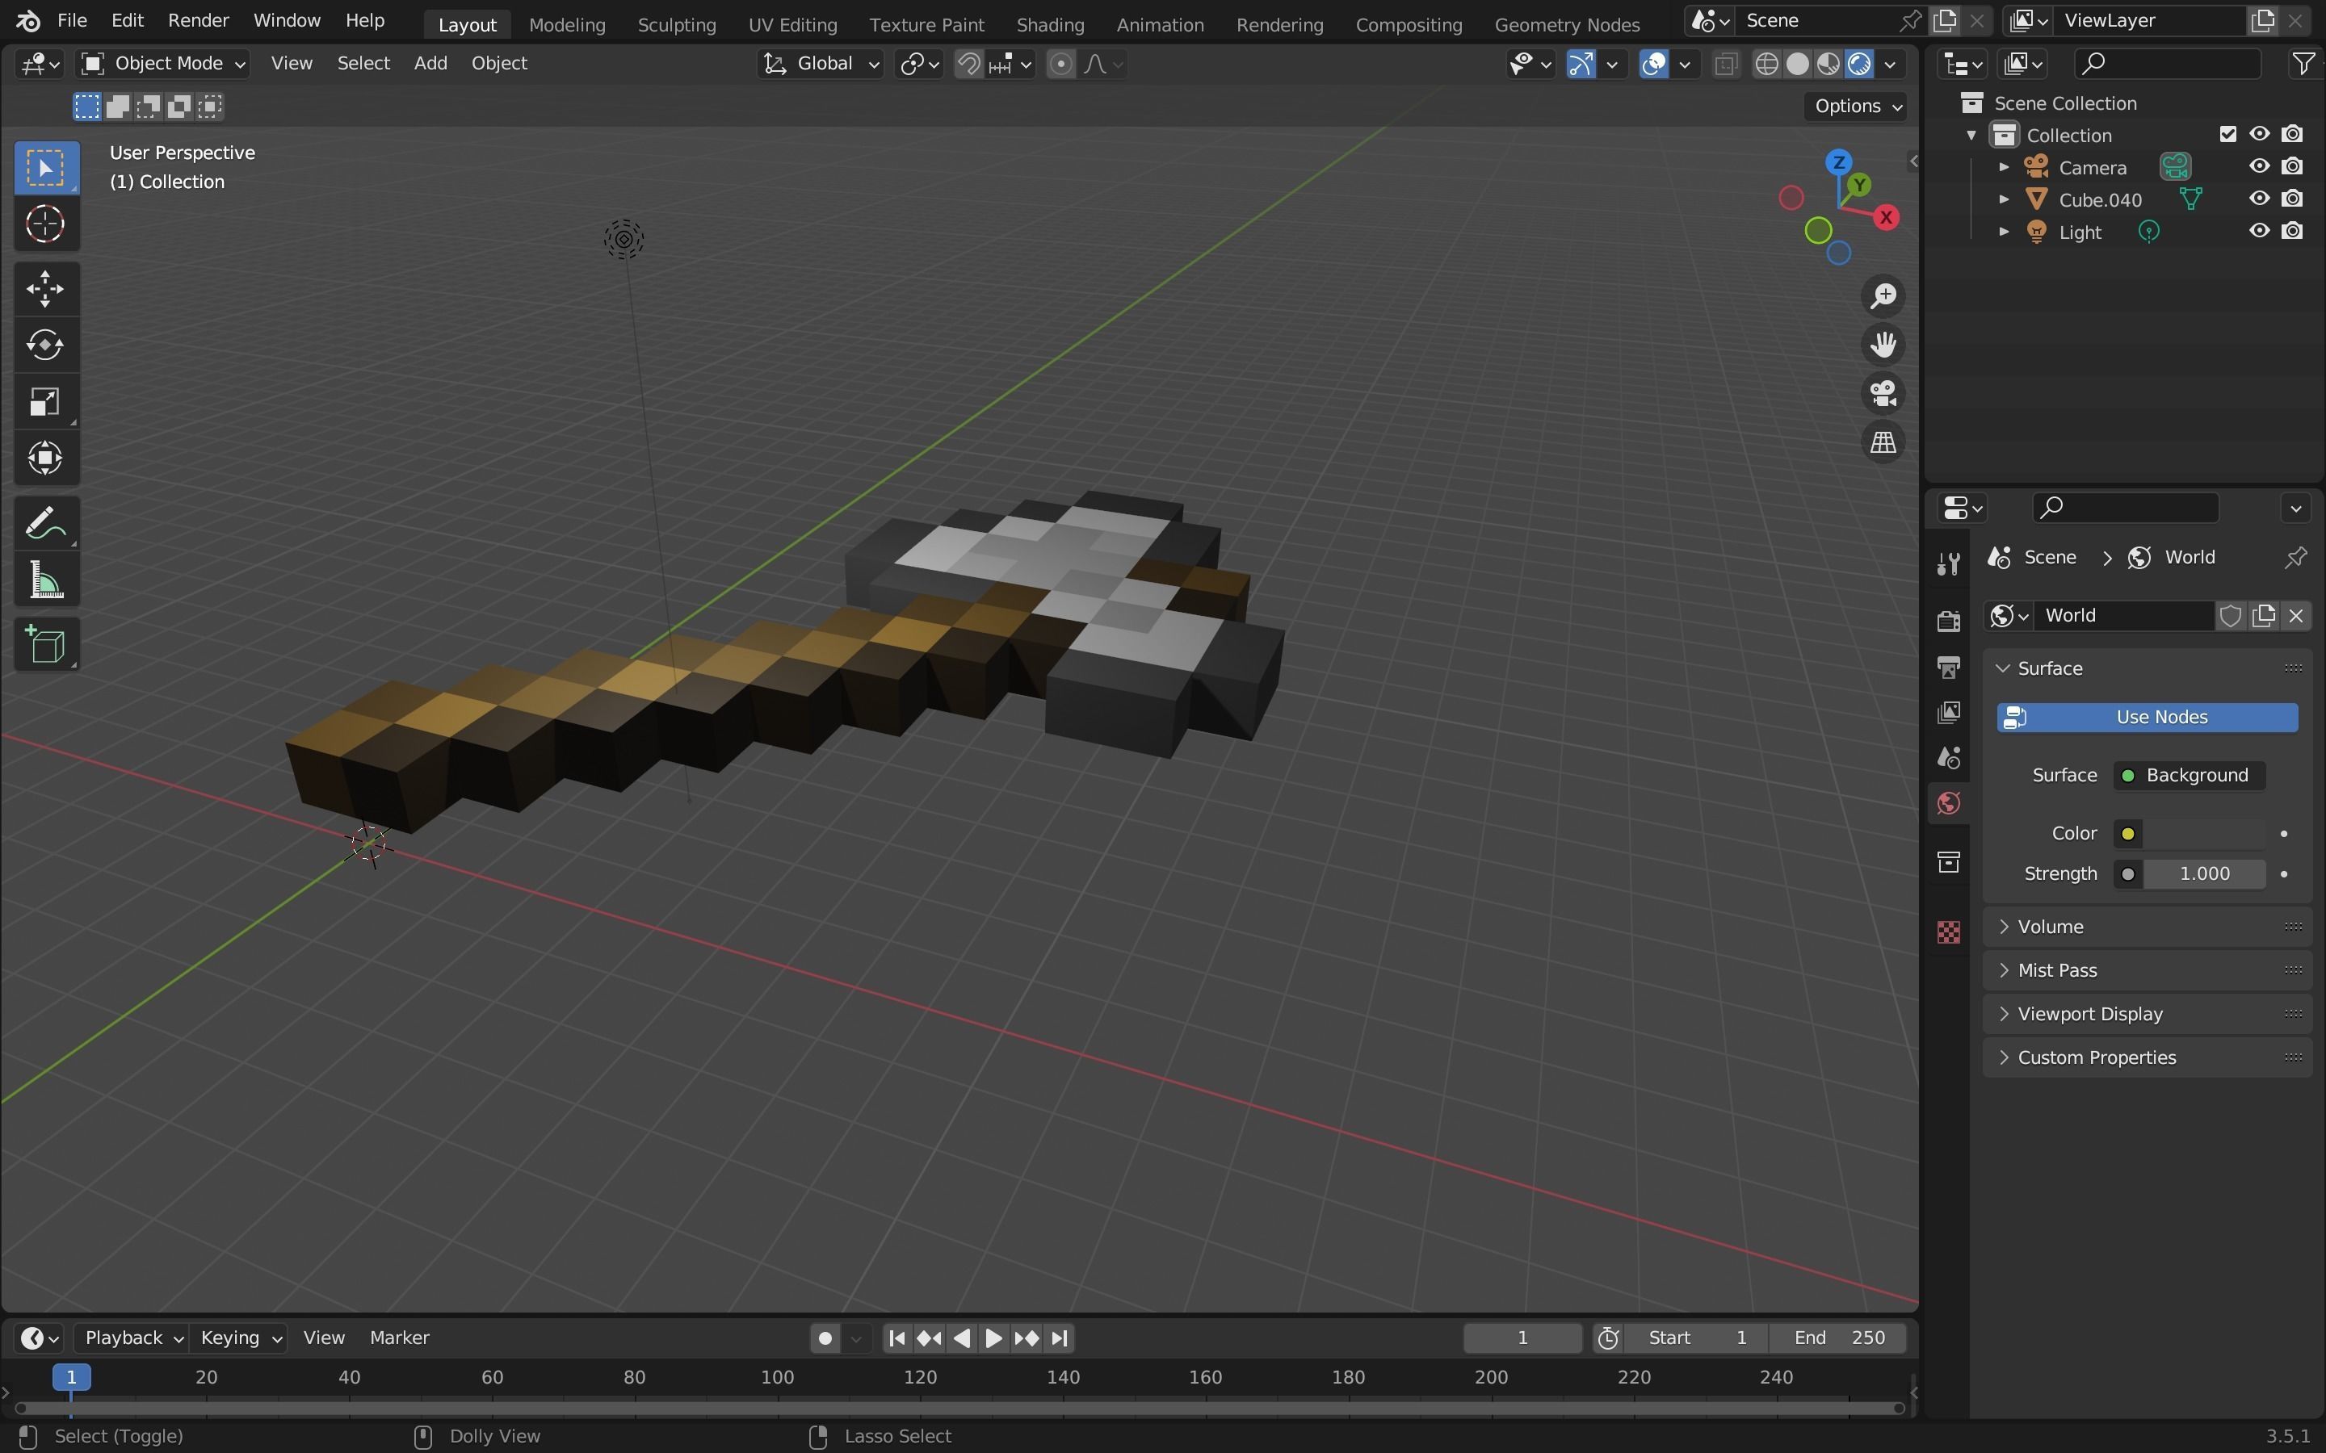Collapse the Surface panel

(2148, 668)
